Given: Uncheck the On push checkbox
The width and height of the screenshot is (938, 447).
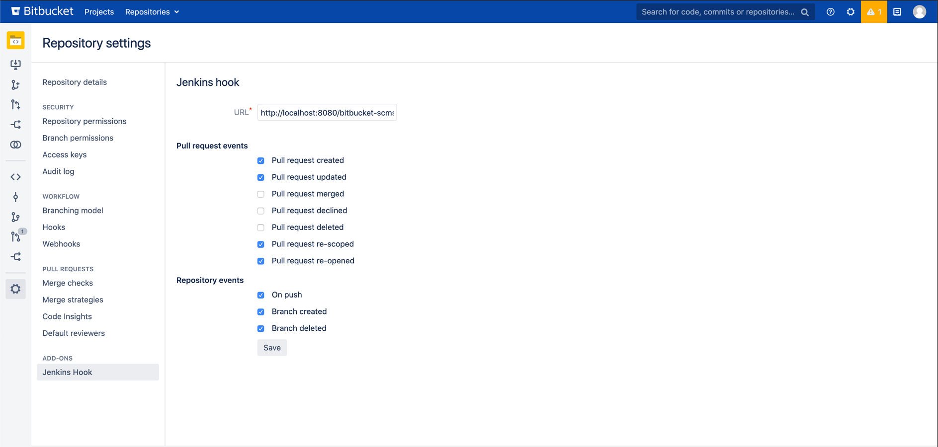Looking at the screenshot, I should (x=260, y=295).
